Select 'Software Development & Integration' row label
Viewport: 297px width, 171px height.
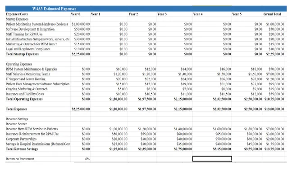point(30,29)
